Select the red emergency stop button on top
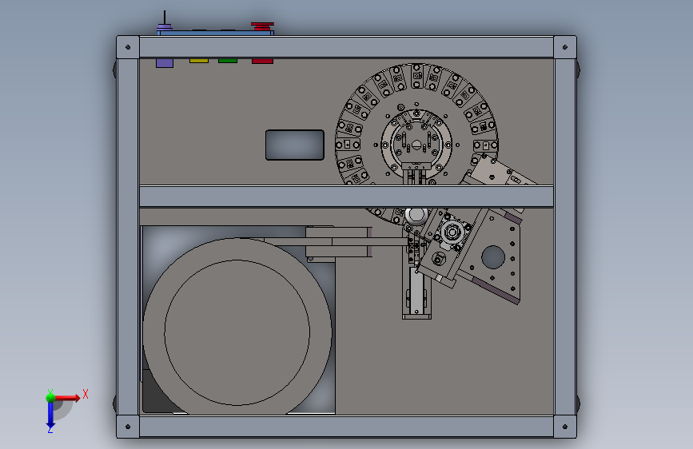The image size is (693, 449). 262,26
